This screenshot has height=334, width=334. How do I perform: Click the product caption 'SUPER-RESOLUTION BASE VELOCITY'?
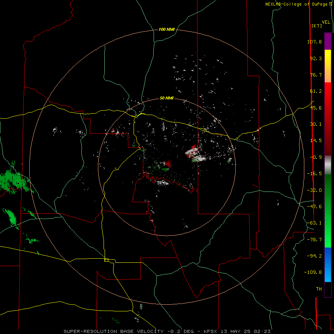pyautogui.click(x=114, y=331)
